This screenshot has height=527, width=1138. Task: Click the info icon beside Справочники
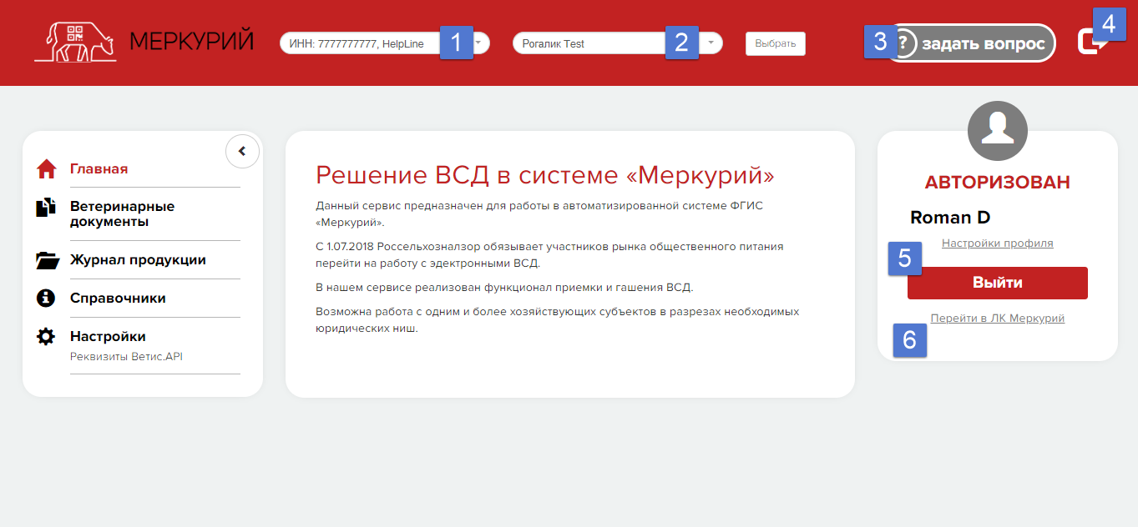tap(46, 298)
